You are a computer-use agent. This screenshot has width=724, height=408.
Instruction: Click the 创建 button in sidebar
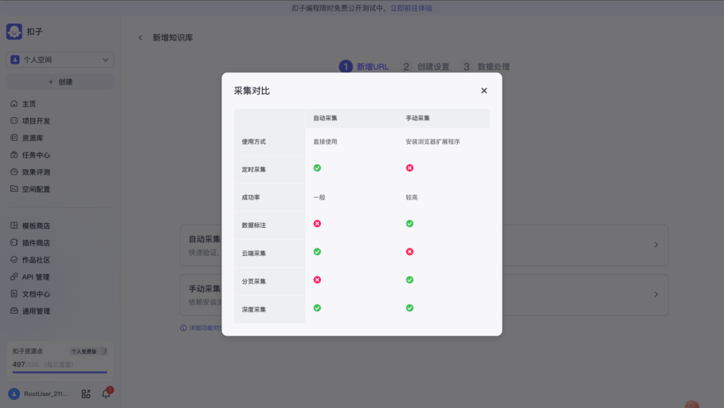(x=60, y=82)
